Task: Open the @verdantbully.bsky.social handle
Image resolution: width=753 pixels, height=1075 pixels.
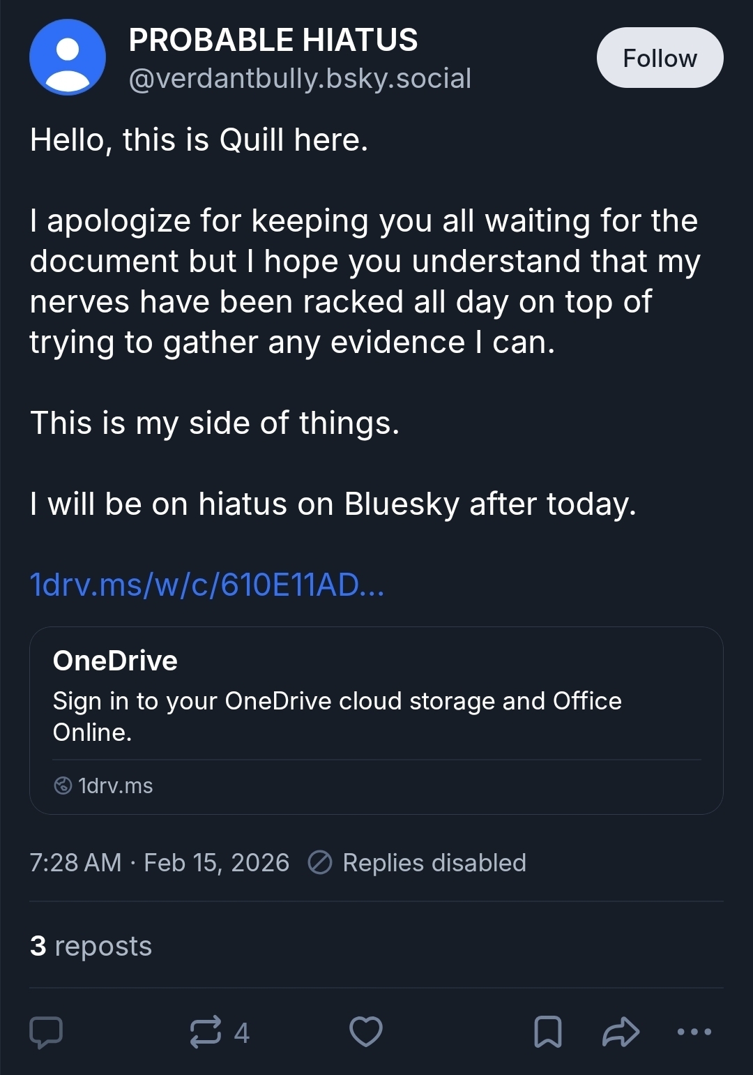Action: tap(300, 79)
